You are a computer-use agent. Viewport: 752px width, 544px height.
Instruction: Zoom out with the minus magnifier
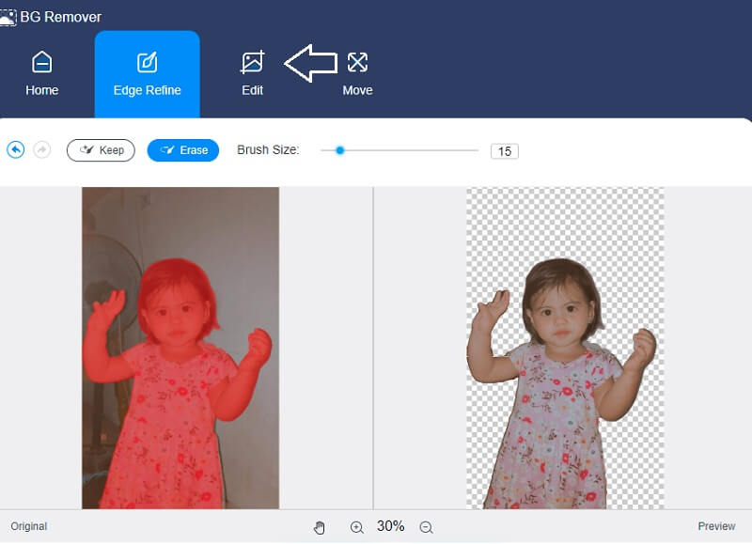[426, 527]
